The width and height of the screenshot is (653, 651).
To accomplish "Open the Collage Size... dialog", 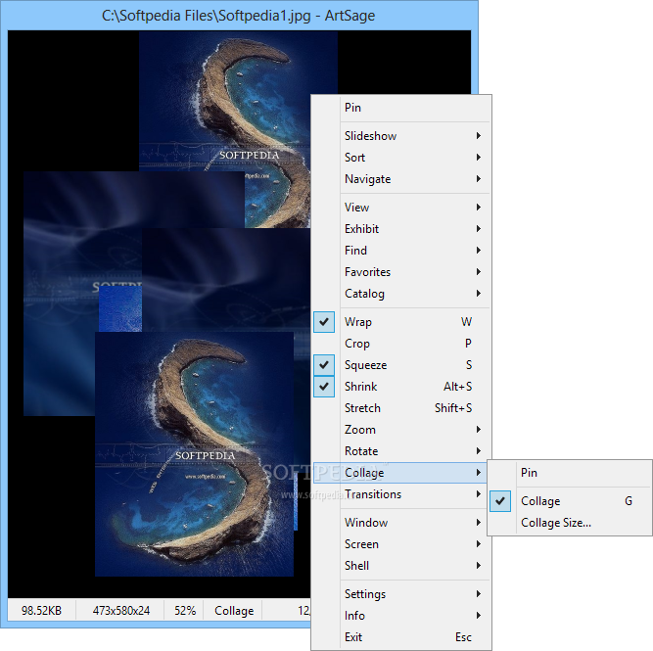I will tap(570, 523).
